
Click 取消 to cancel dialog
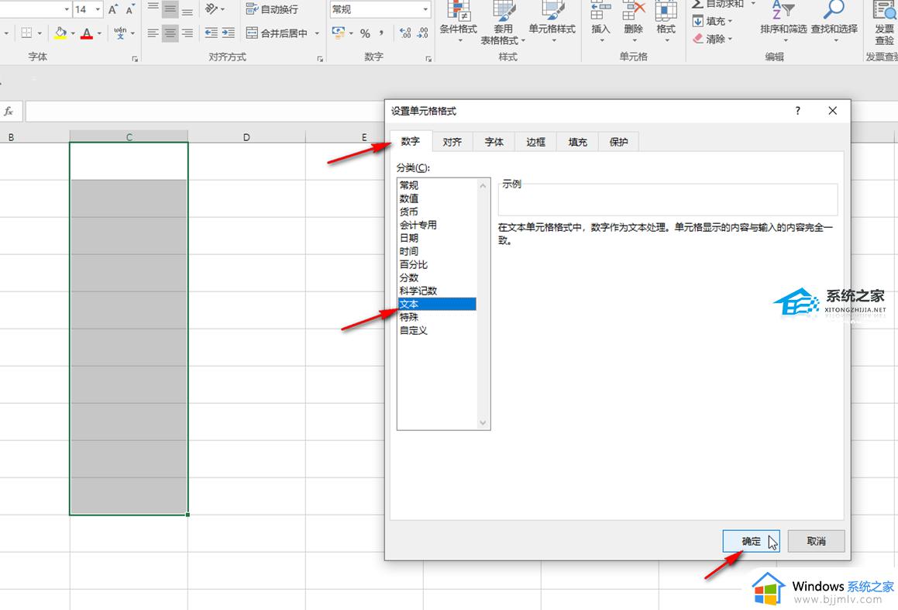point(816,541)
